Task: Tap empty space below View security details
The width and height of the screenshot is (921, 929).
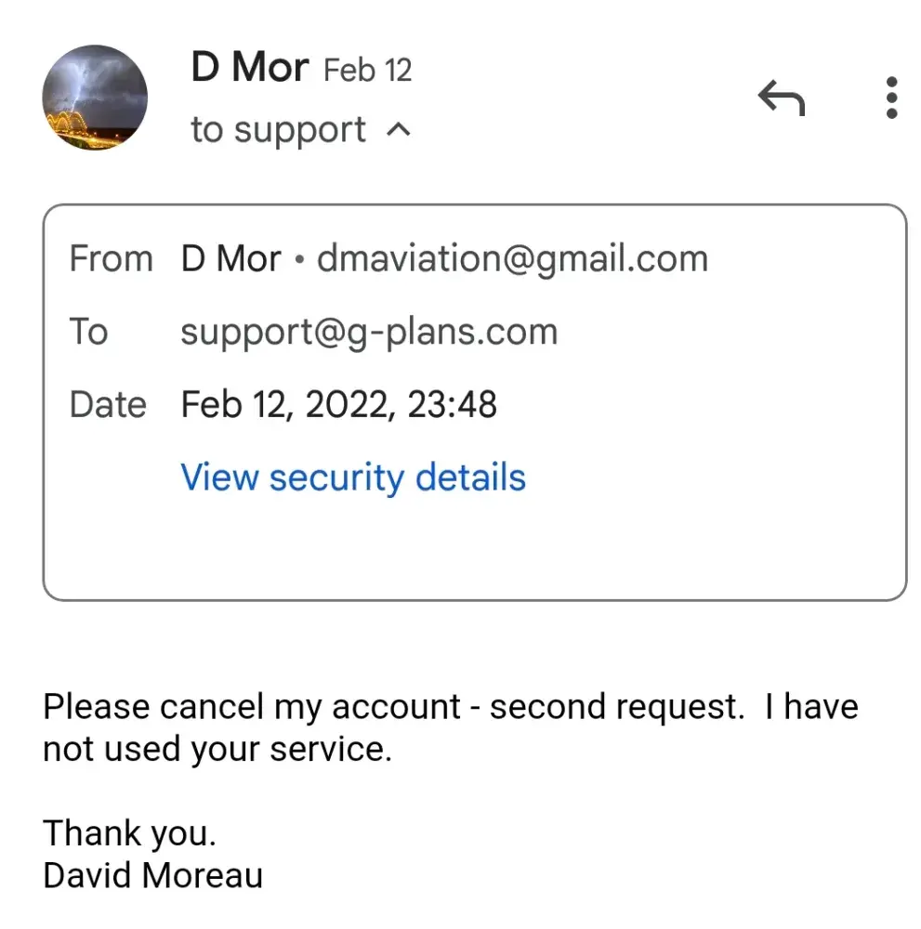Action: click(x=474, y=548)
